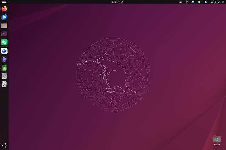Viewport: 226px width, 150px height.
Task: Open the USB drive in the dock
Action: pyautogui.click(x=4, y=76)
